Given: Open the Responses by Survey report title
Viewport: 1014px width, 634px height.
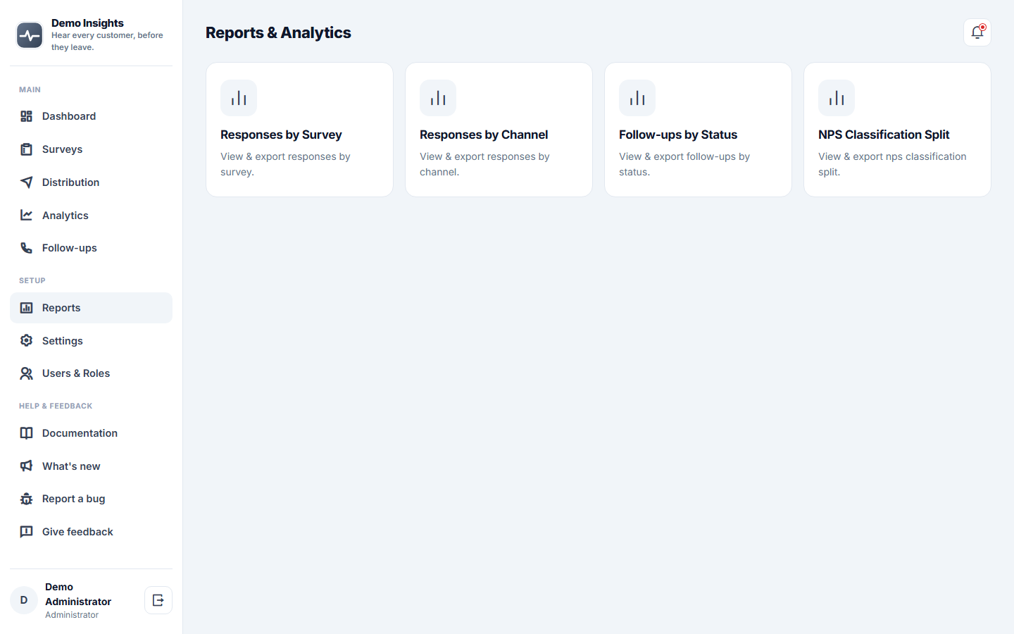Looking at the screenshot, I should [281, 135].
